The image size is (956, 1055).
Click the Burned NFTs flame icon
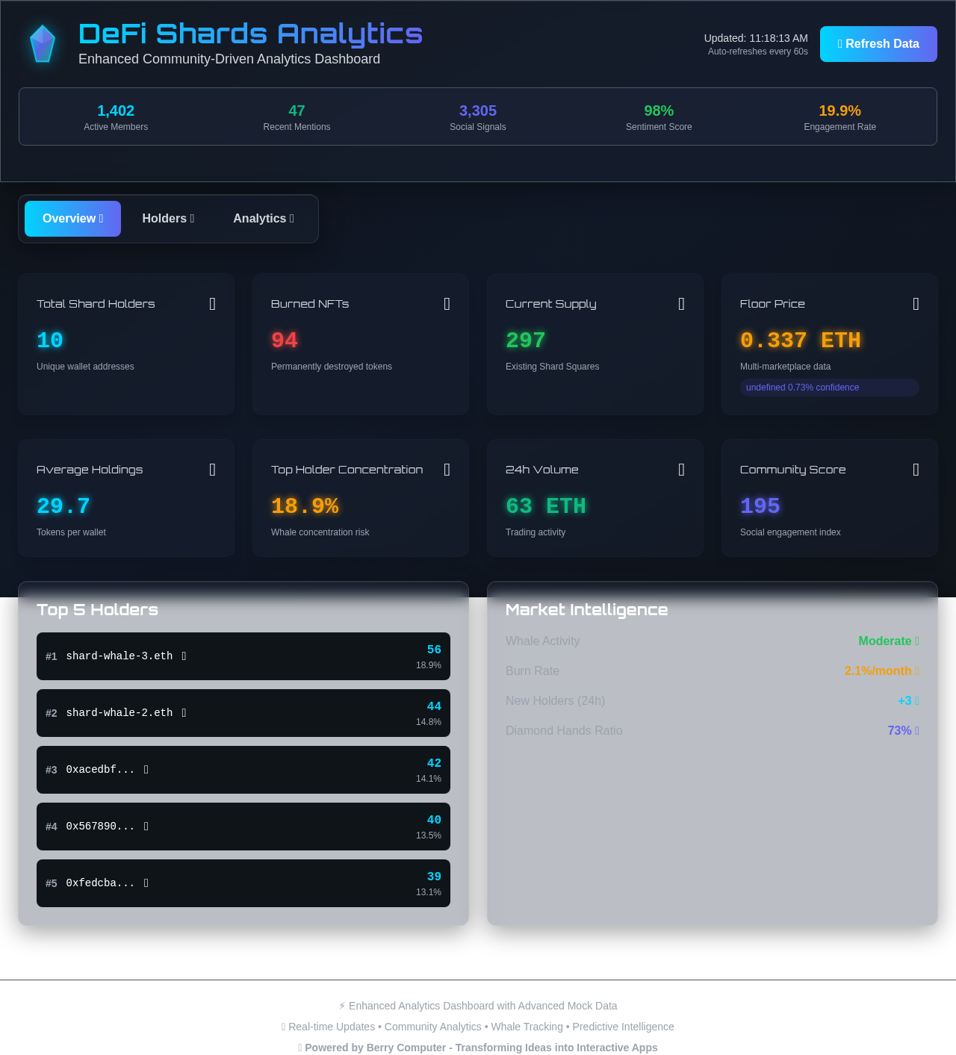point(447,303)
